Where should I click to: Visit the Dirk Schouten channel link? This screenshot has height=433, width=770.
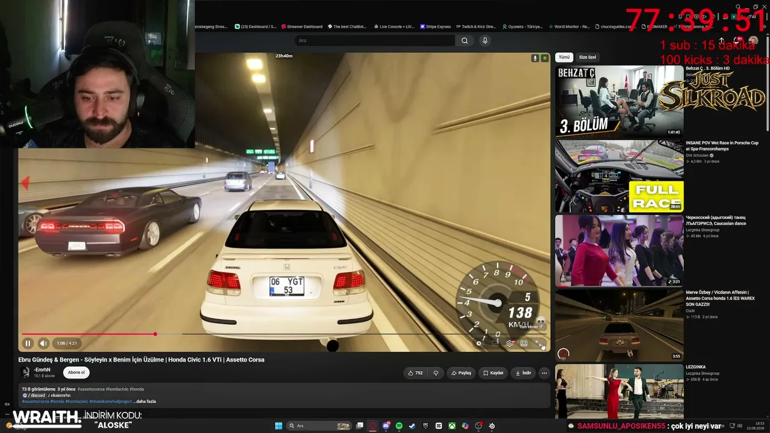click(698, 155)
